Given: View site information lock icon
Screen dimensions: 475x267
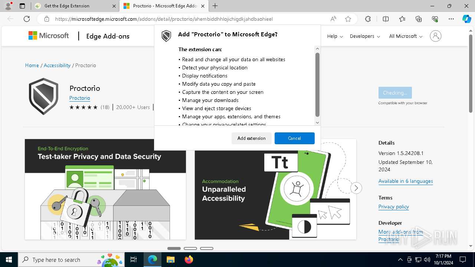Looking at the screenshot, I should 47,19.
